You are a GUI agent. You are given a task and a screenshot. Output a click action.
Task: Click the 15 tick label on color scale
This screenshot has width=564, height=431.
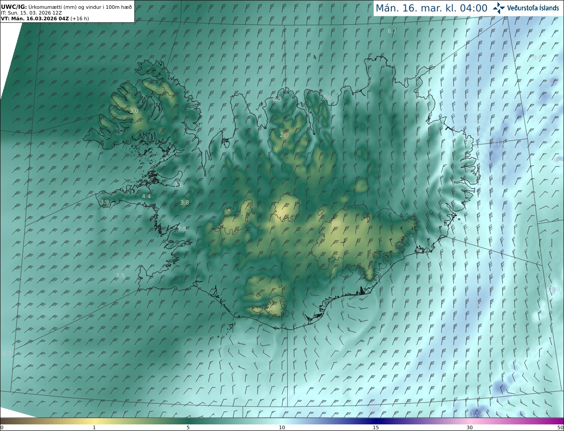(x=376, y=427)
